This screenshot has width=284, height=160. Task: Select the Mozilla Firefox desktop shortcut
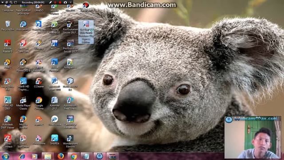(23, 122)
